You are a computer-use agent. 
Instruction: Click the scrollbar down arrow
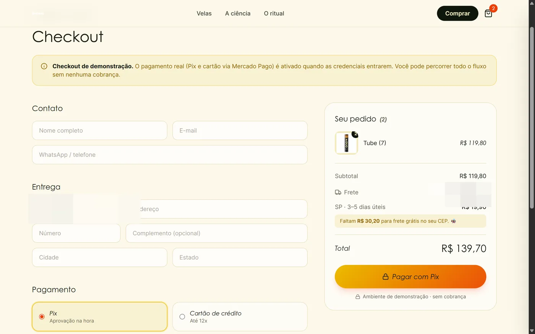click(532, 331)
